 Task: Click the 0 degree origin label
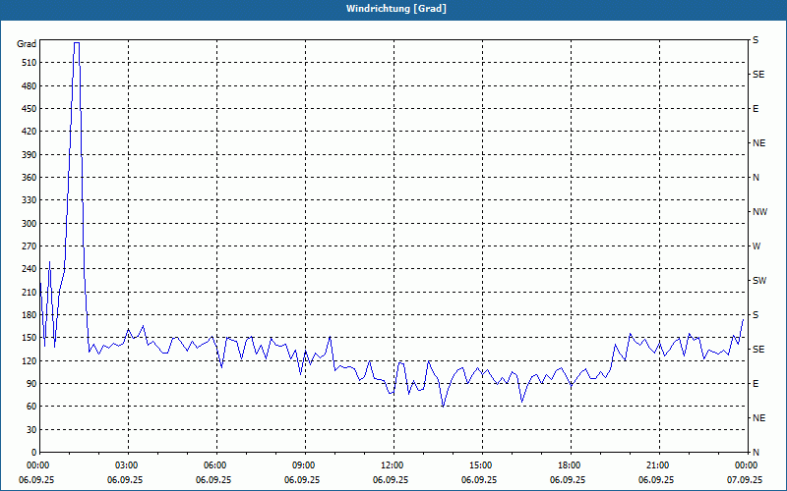click(x=33, y=453)
